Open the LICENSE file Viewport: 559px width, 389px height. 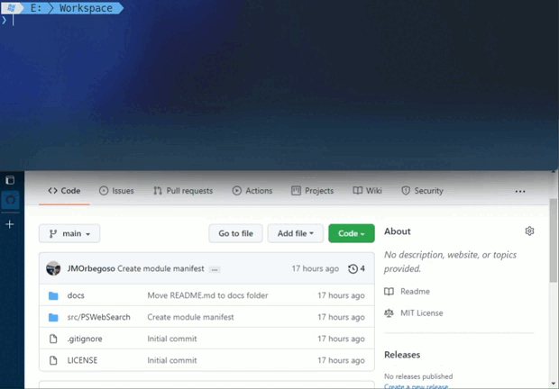pos(82,360)
